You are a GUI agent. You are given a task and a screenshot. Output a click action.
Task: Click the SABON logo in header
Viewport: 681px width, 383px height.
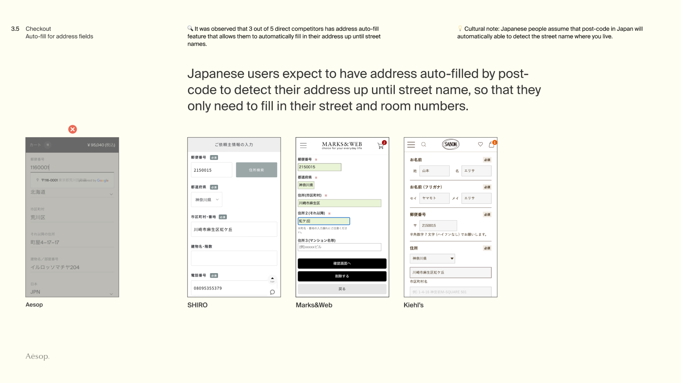450,144
